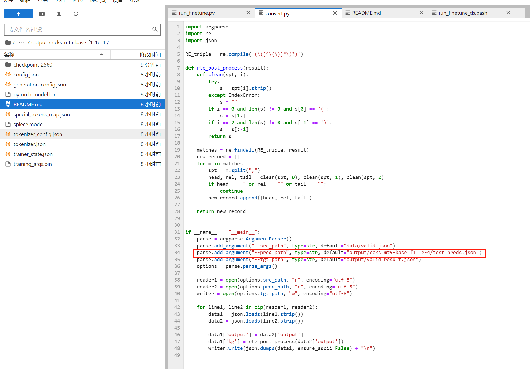Navigate to output via the breadcrumb link
530x369 pixels.
[x=39, y=42]
